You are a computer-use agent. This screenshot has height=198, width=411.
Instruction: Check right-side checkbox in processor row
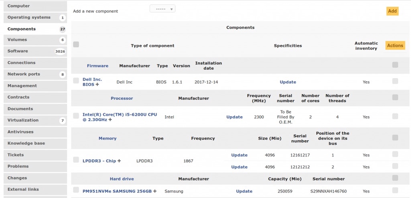click(x=395, y=116)
